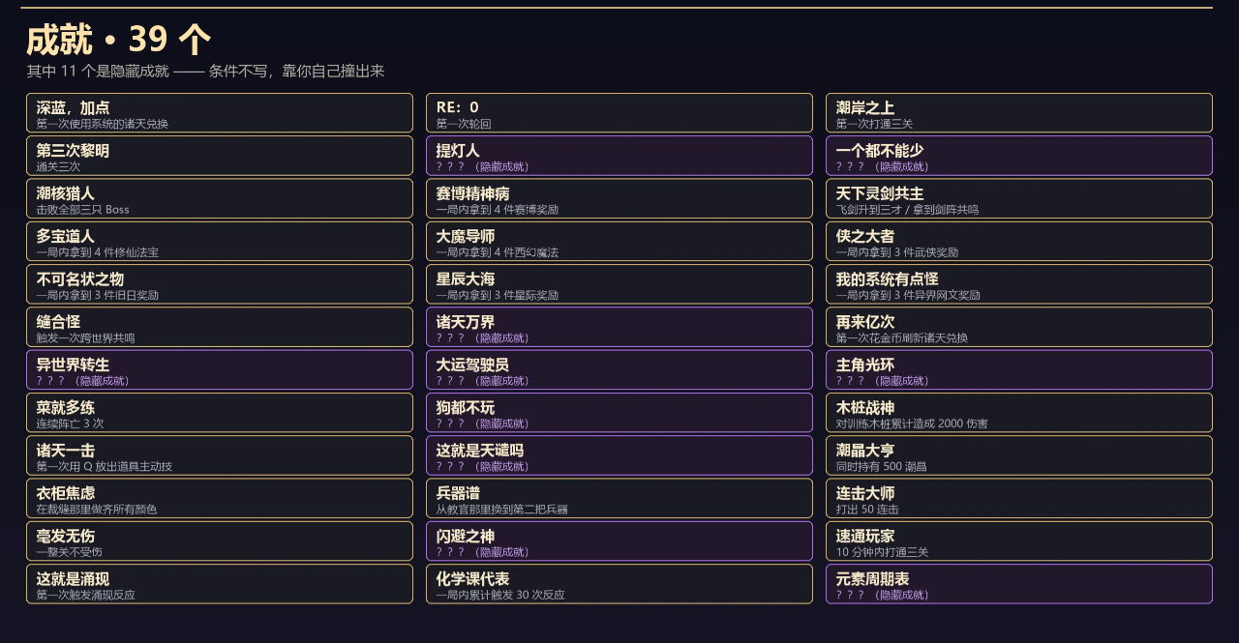Click the 第三次黎明 achievement card
1239x643 pixels.
(220, 156)
